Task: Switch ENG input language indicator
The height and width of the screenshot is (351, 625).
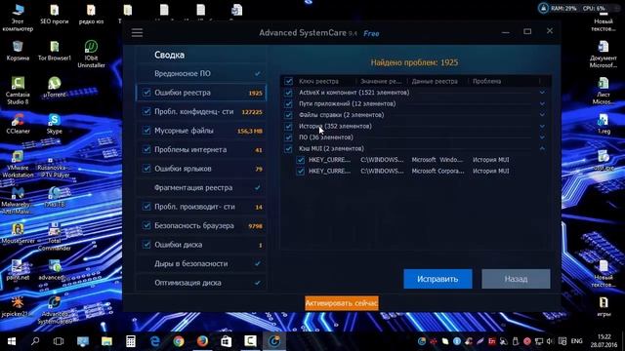Action: (576, 341)
